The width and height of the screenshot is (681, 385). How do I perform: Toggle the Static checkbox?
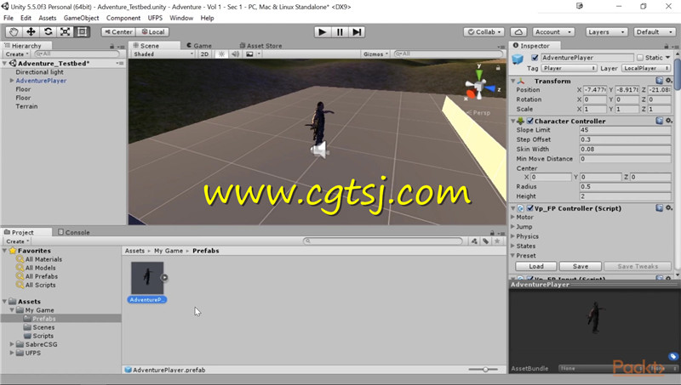click(640, 58)
